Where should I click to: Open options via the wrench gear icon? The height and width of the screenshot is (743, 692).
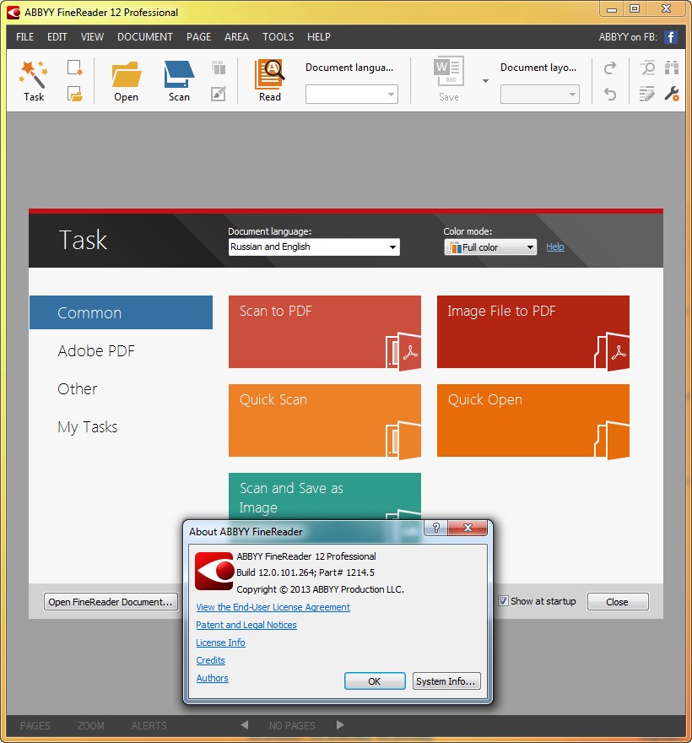coord(672,94)
